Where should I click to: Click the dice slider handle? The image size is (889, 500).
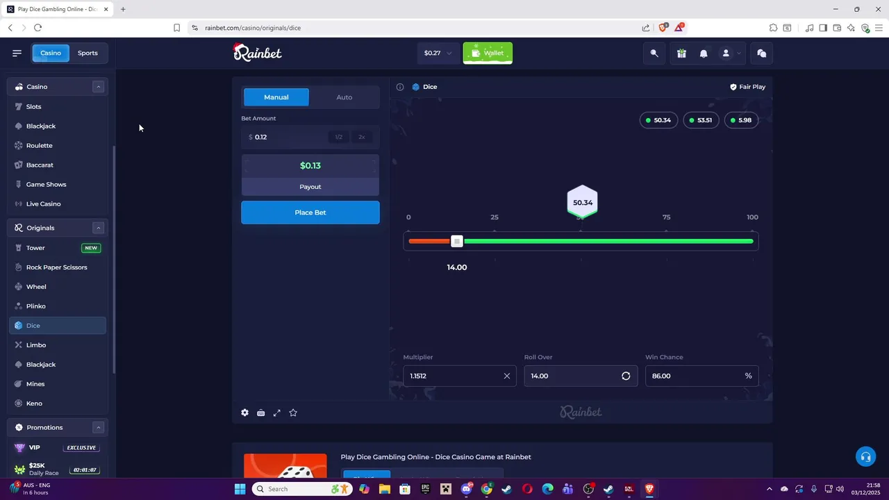pos(456,241)
